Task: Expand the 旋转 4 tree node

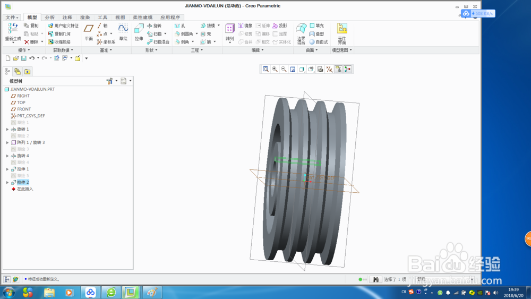Action: (7, 156)
